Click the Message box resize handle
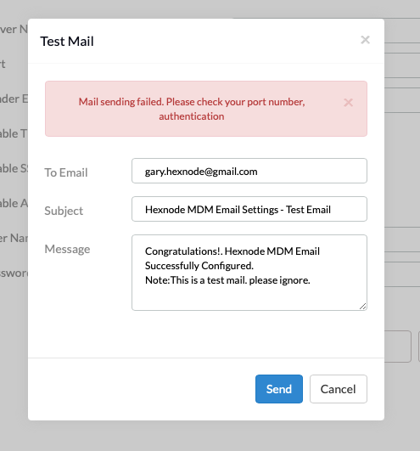This screenshot has height=451, width=420. [363, 307]
